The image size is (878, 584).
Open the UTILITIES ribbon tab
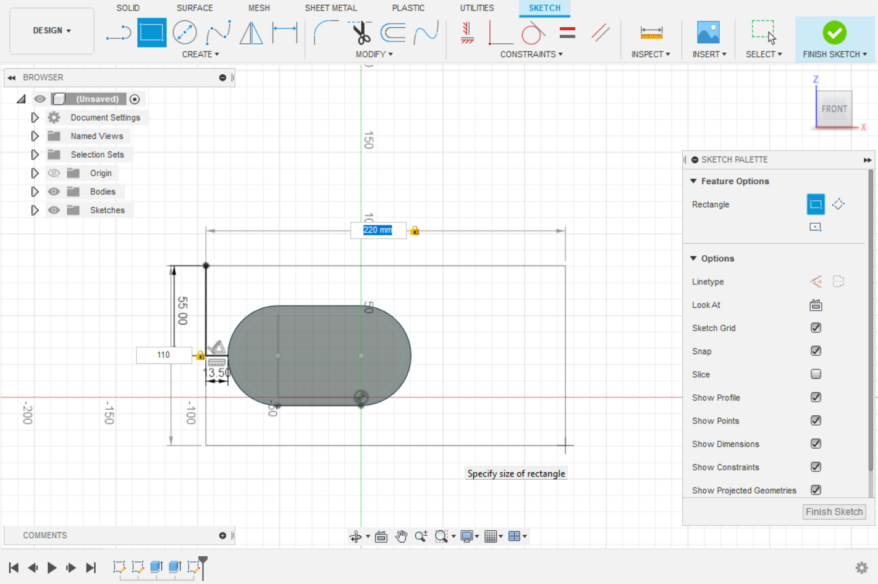[x=476, y=7]
